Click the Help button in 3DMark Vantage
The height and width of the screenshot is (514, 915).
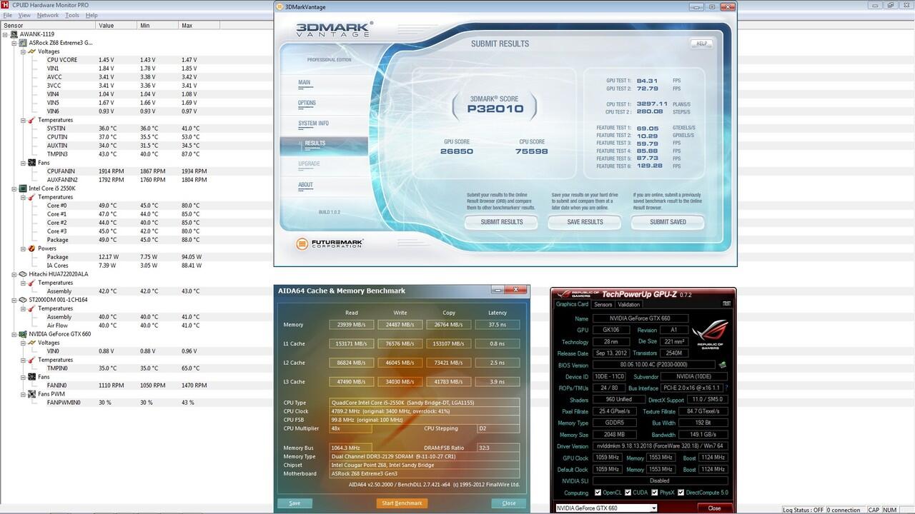click(702, 44)
